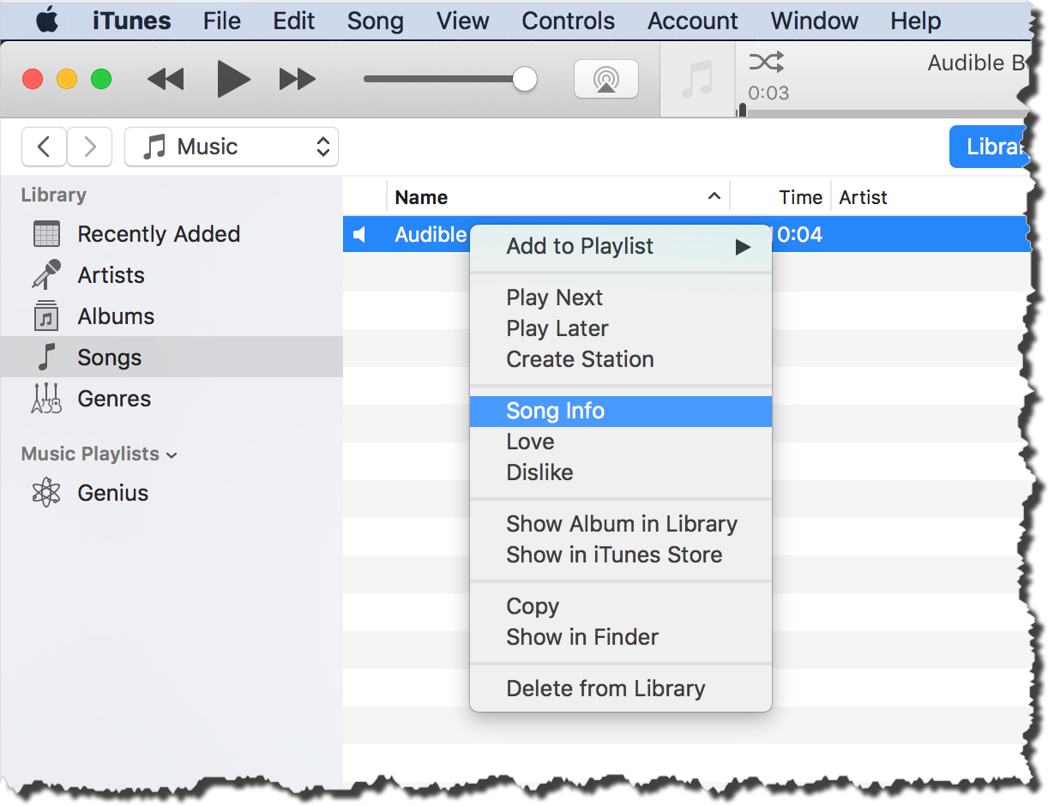1048x806 pixels.
Task: Select the Audible song row
Action: [686, 234]
